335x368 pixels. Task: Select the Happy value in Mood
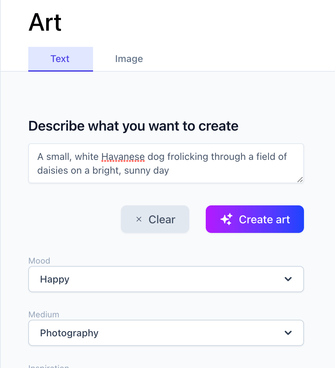(55, 279)
